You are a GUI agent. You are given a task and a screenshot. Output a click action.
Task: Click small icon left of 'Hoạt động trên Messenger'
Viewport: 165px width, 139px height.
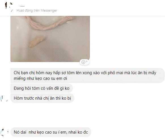[12, 10]
